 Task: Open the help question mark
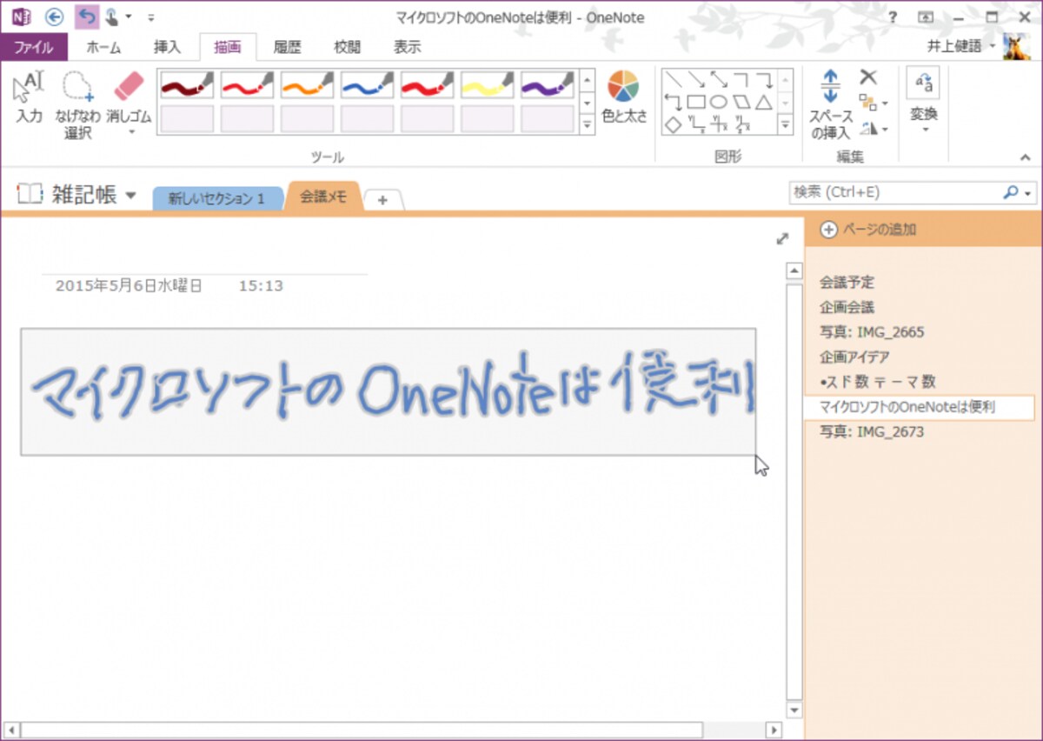(893, 17)
